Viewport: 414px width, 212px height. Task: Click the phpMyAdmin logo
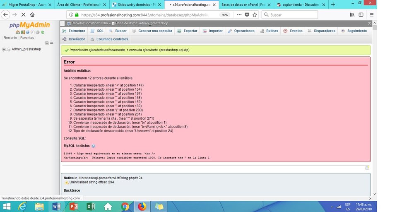[x=29, y=25]
